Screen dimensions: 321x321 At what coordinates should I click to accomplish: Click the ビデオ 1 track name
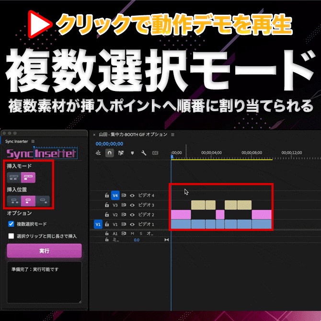(x=146, y=224)
